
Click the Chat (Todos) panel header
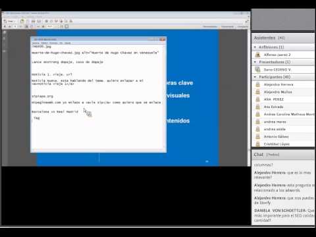point(283,155)
